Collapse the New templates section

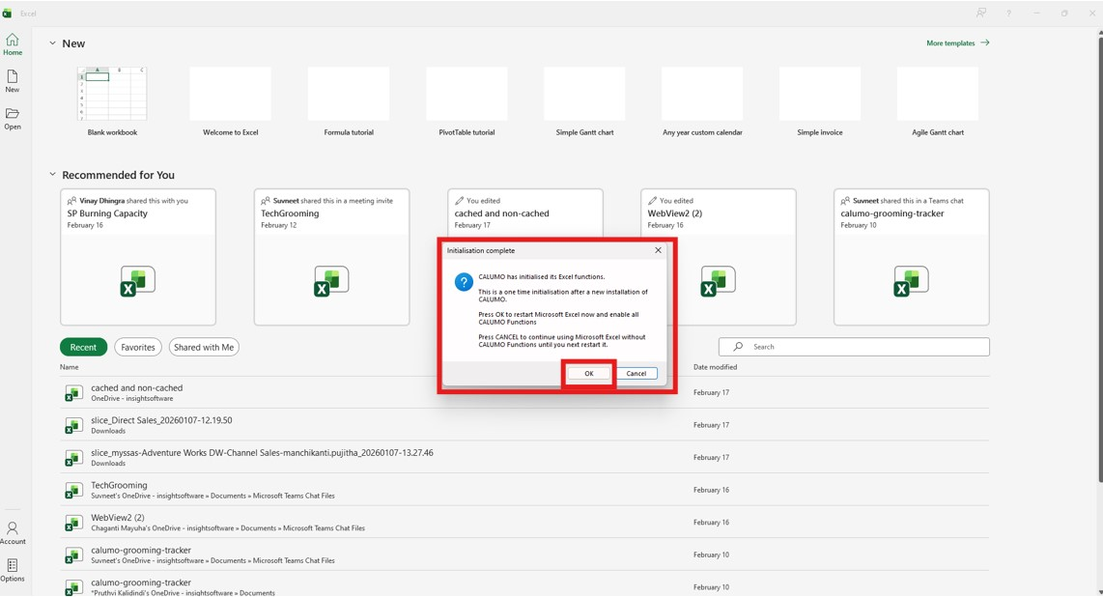[x=53, y=43]
